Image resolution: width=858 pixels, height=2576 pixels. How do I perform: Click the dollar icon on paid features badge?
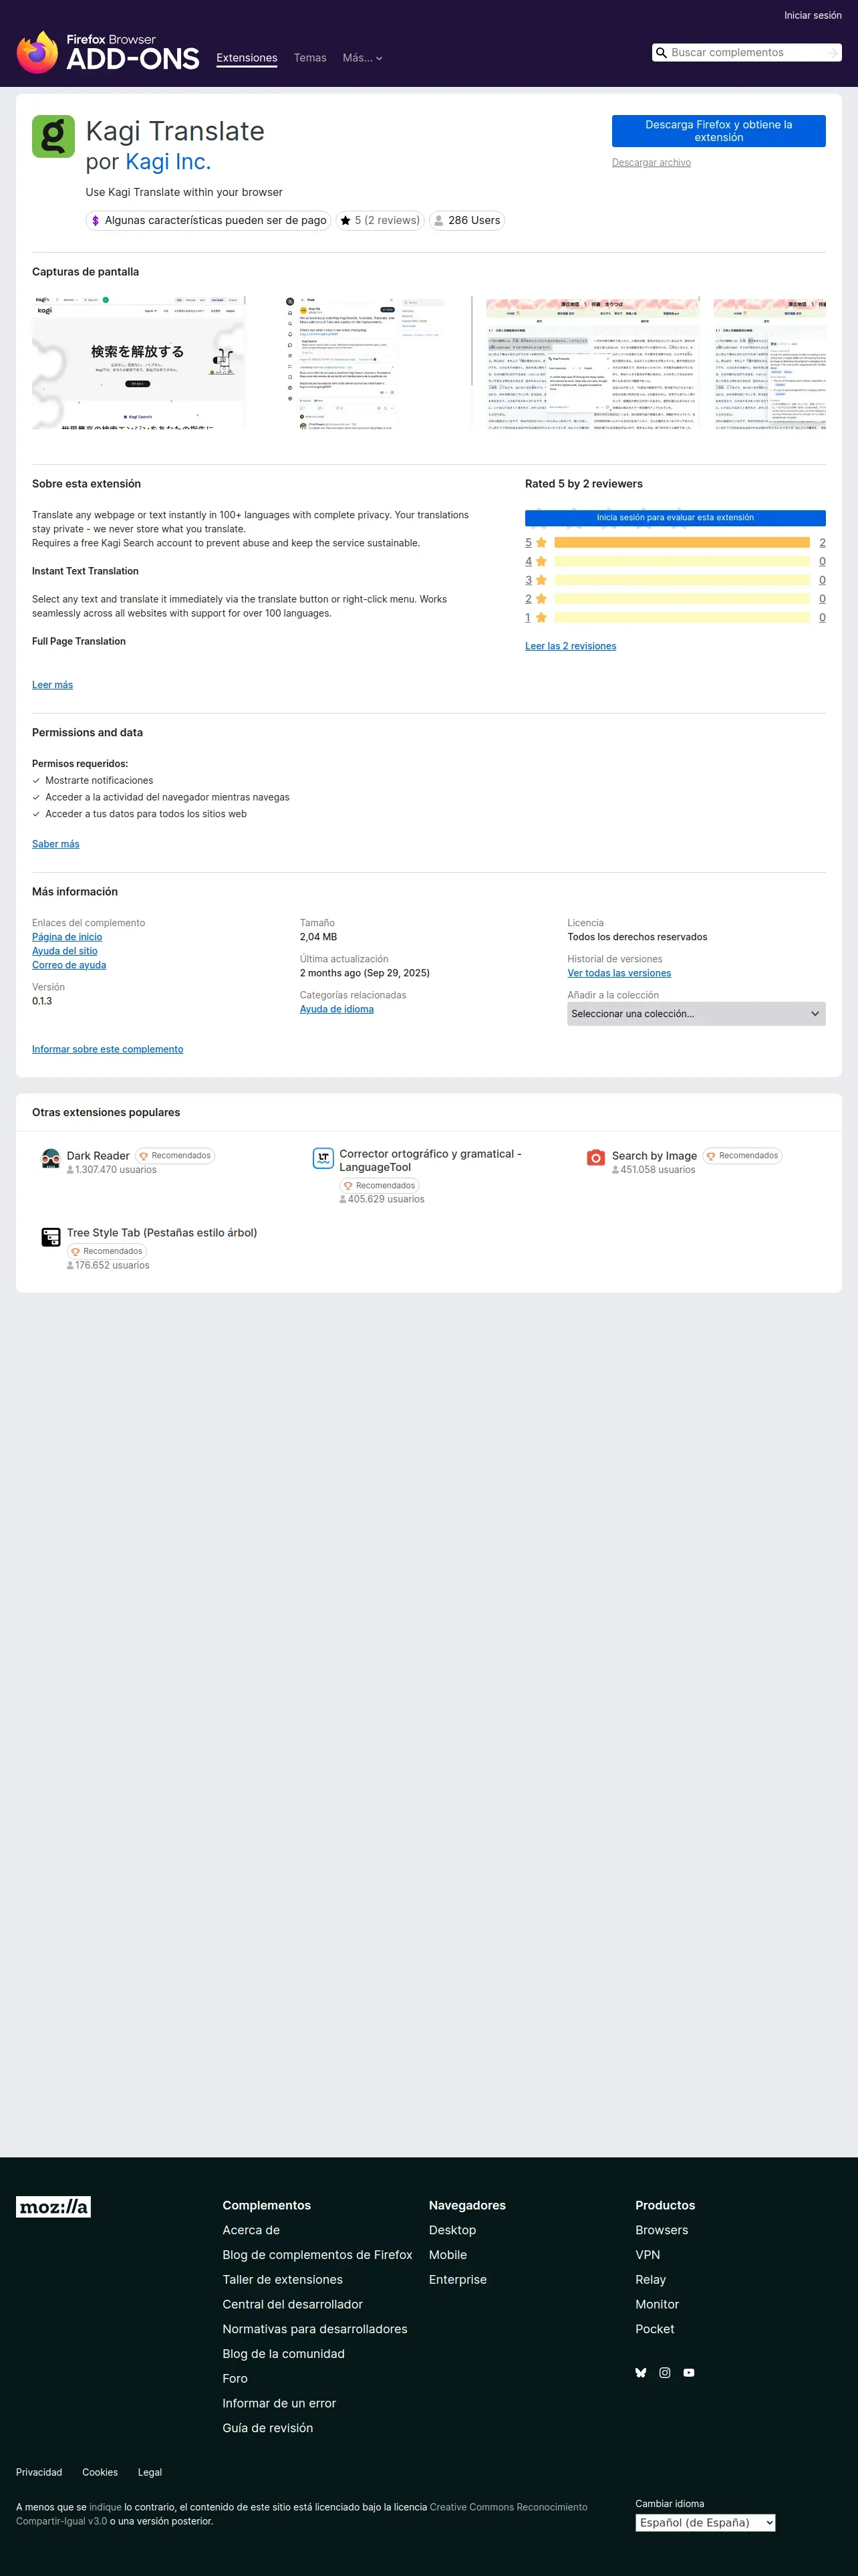[x=95, y=221]
